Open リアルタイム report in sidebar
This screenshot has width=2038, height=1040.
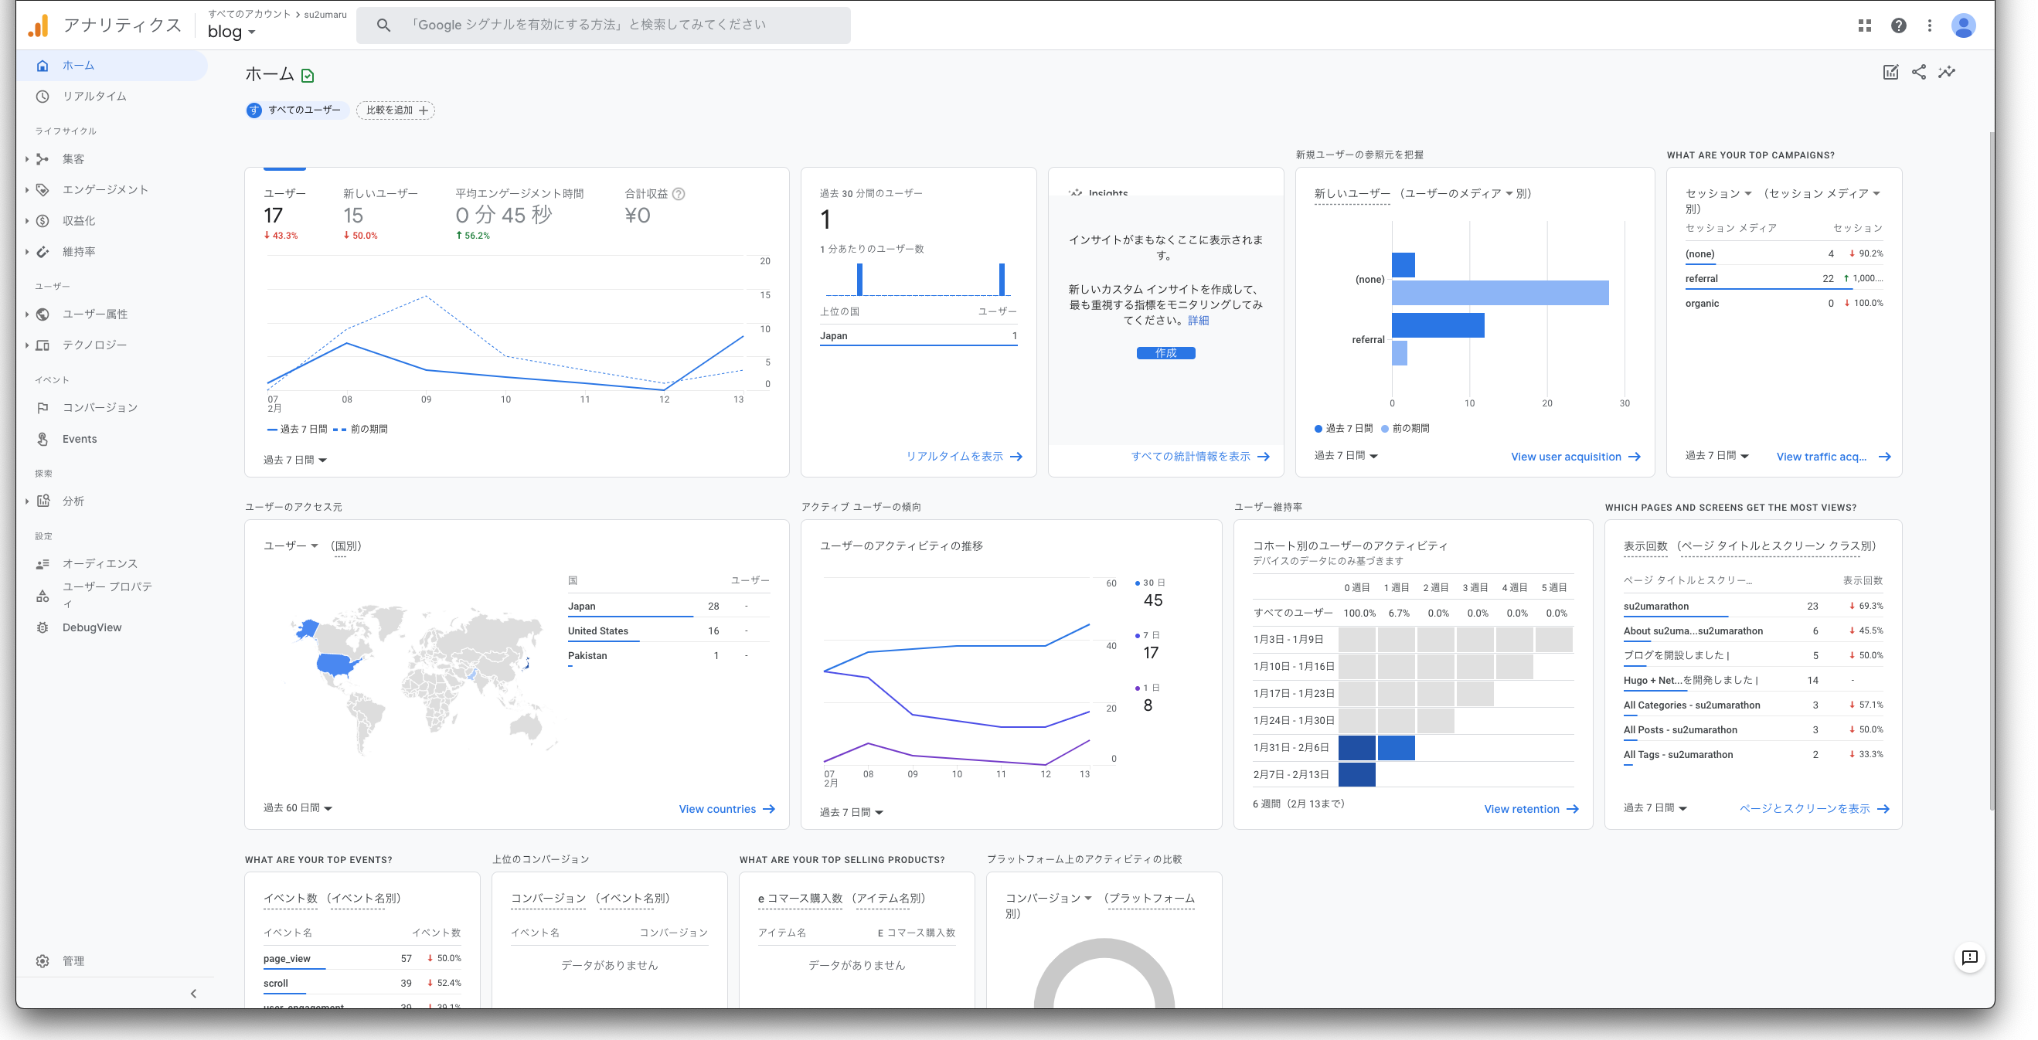94,97
